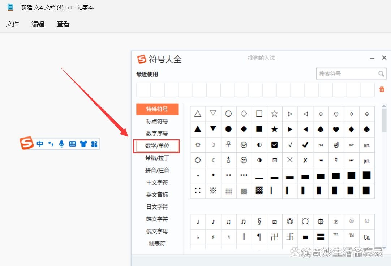Open the Sogou toolbox grid icon
The width and height of the screenshot is (391, 266).
click(94, 143)
